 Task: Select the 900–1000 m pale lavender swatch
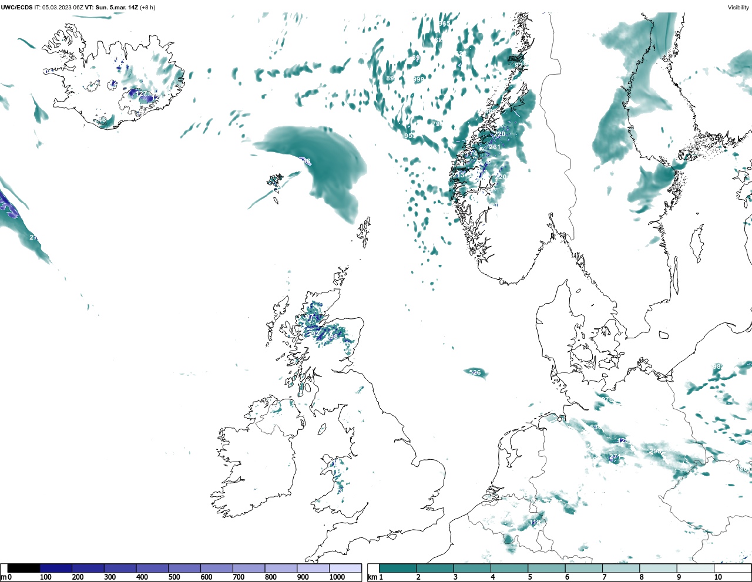click(x=313, y=568)
